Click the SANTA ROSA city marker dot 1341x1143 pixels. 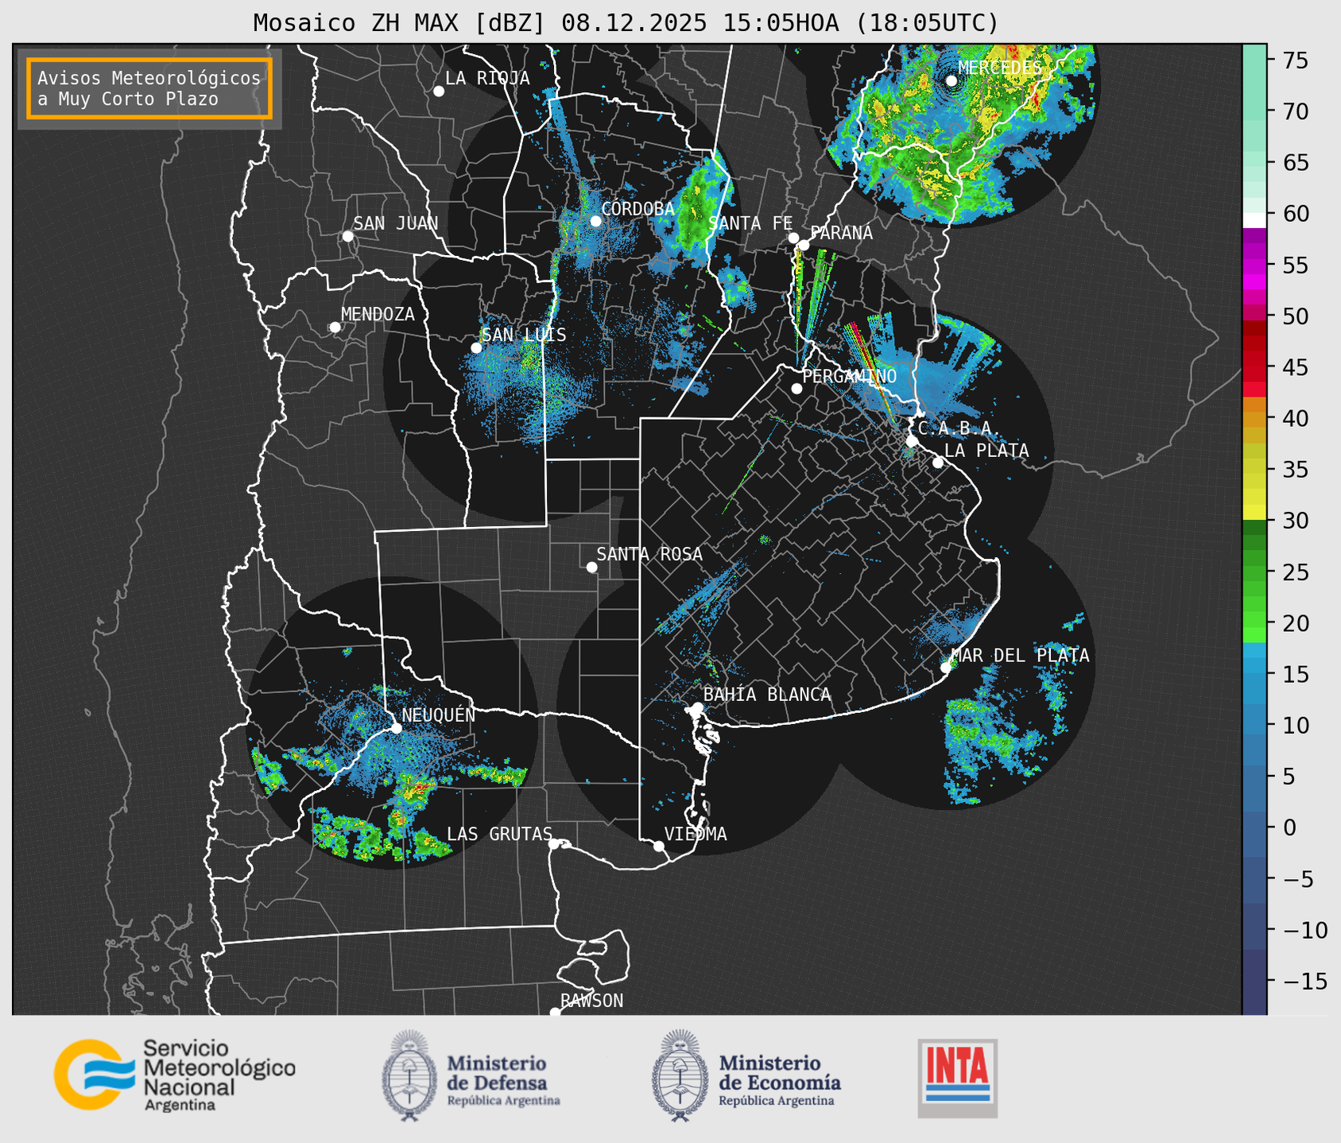tap(591, 568)
